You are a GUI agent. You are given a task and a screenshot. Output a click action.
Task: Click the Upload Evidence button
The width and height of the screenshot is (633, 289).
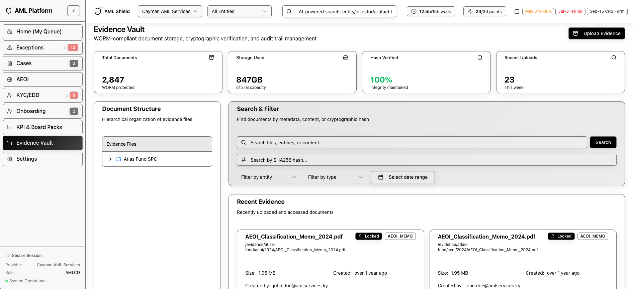pos(597,33)
